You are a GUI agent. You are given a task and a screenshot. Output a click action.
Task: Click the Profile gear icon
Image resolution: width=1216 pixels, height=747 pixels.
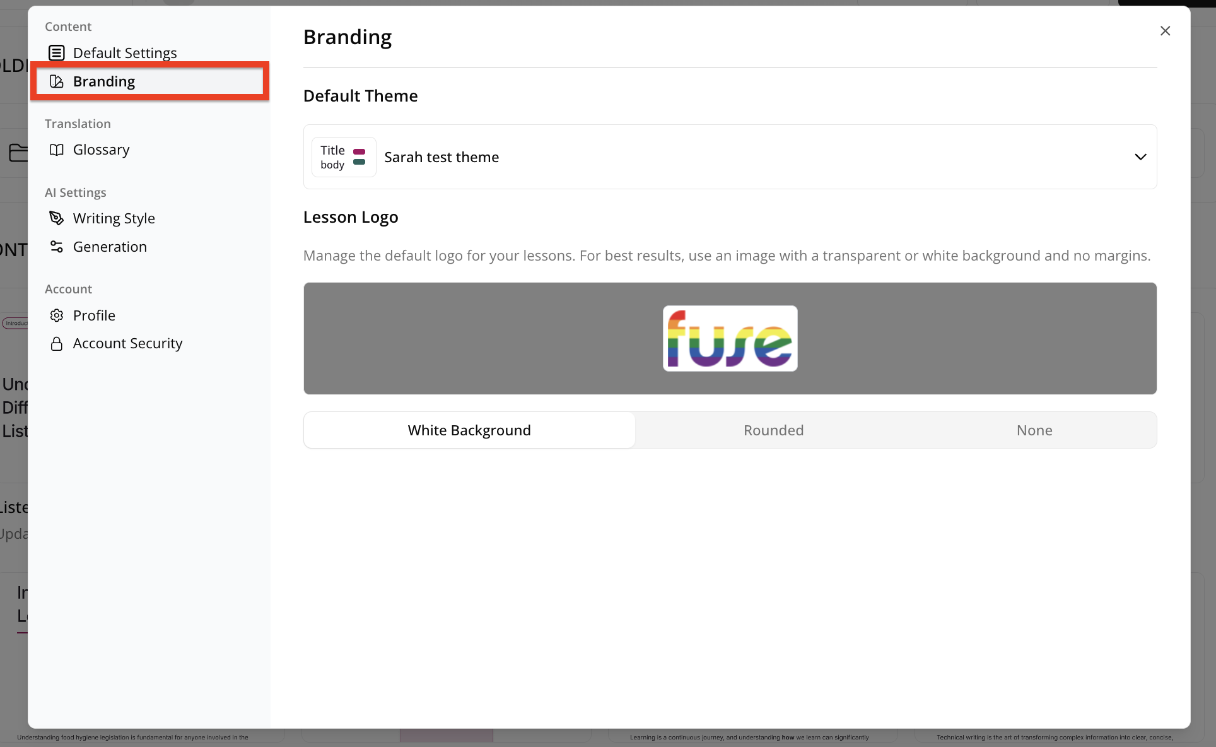point(57,315)
